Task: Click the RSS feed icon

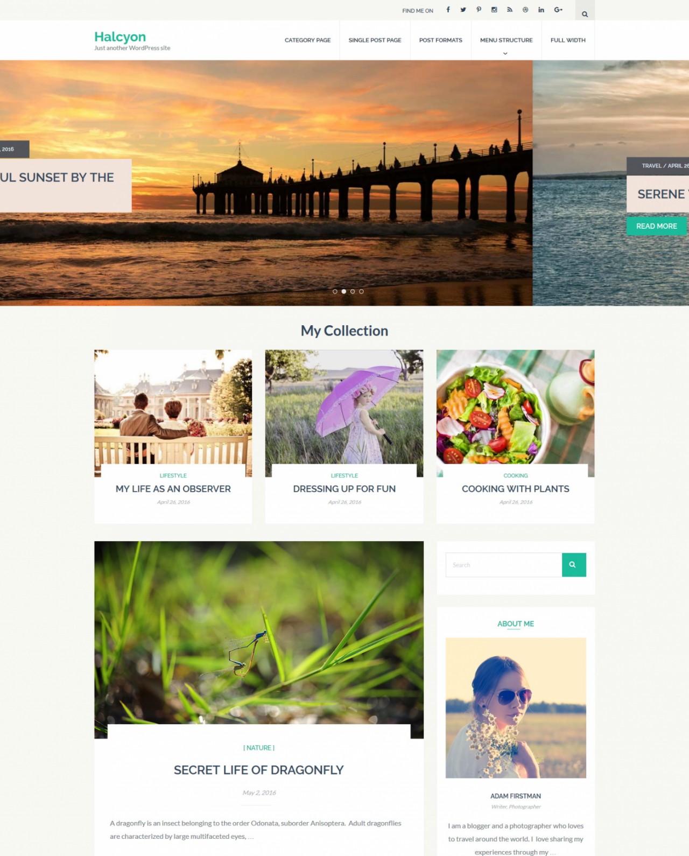Action: pyautogui.click(x=510, y=10)
